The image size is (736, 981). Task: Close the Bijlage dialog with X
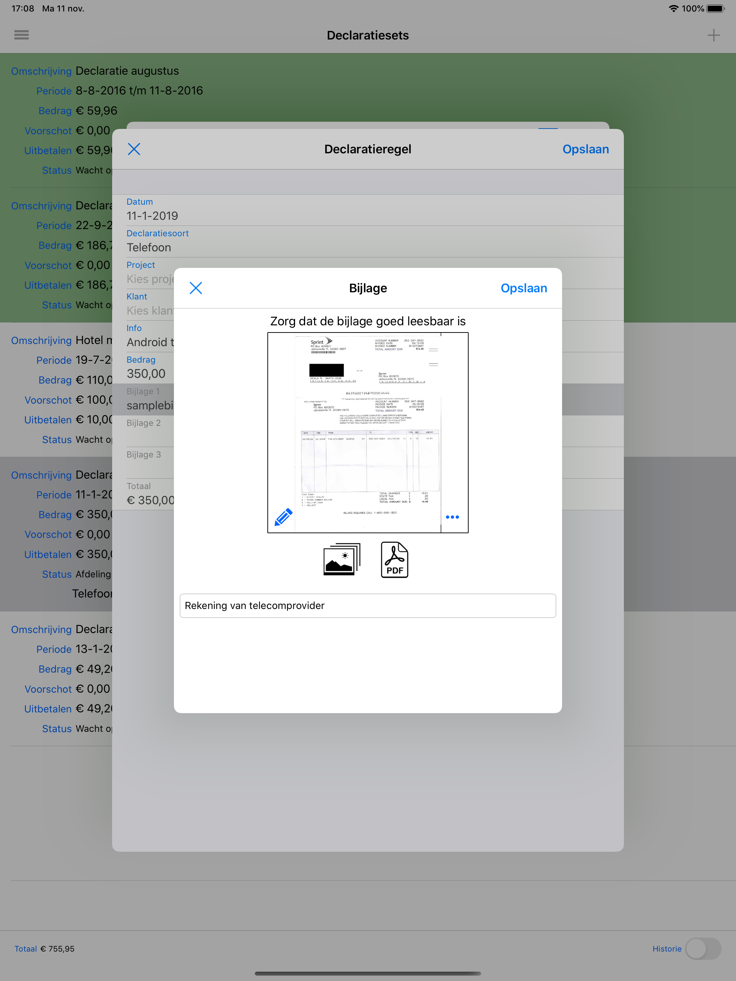[196, 288]
